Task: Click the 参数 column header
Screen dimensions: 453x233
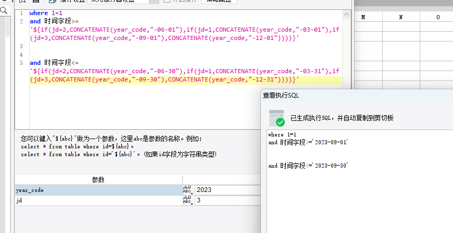Action: tap(98, 180)
